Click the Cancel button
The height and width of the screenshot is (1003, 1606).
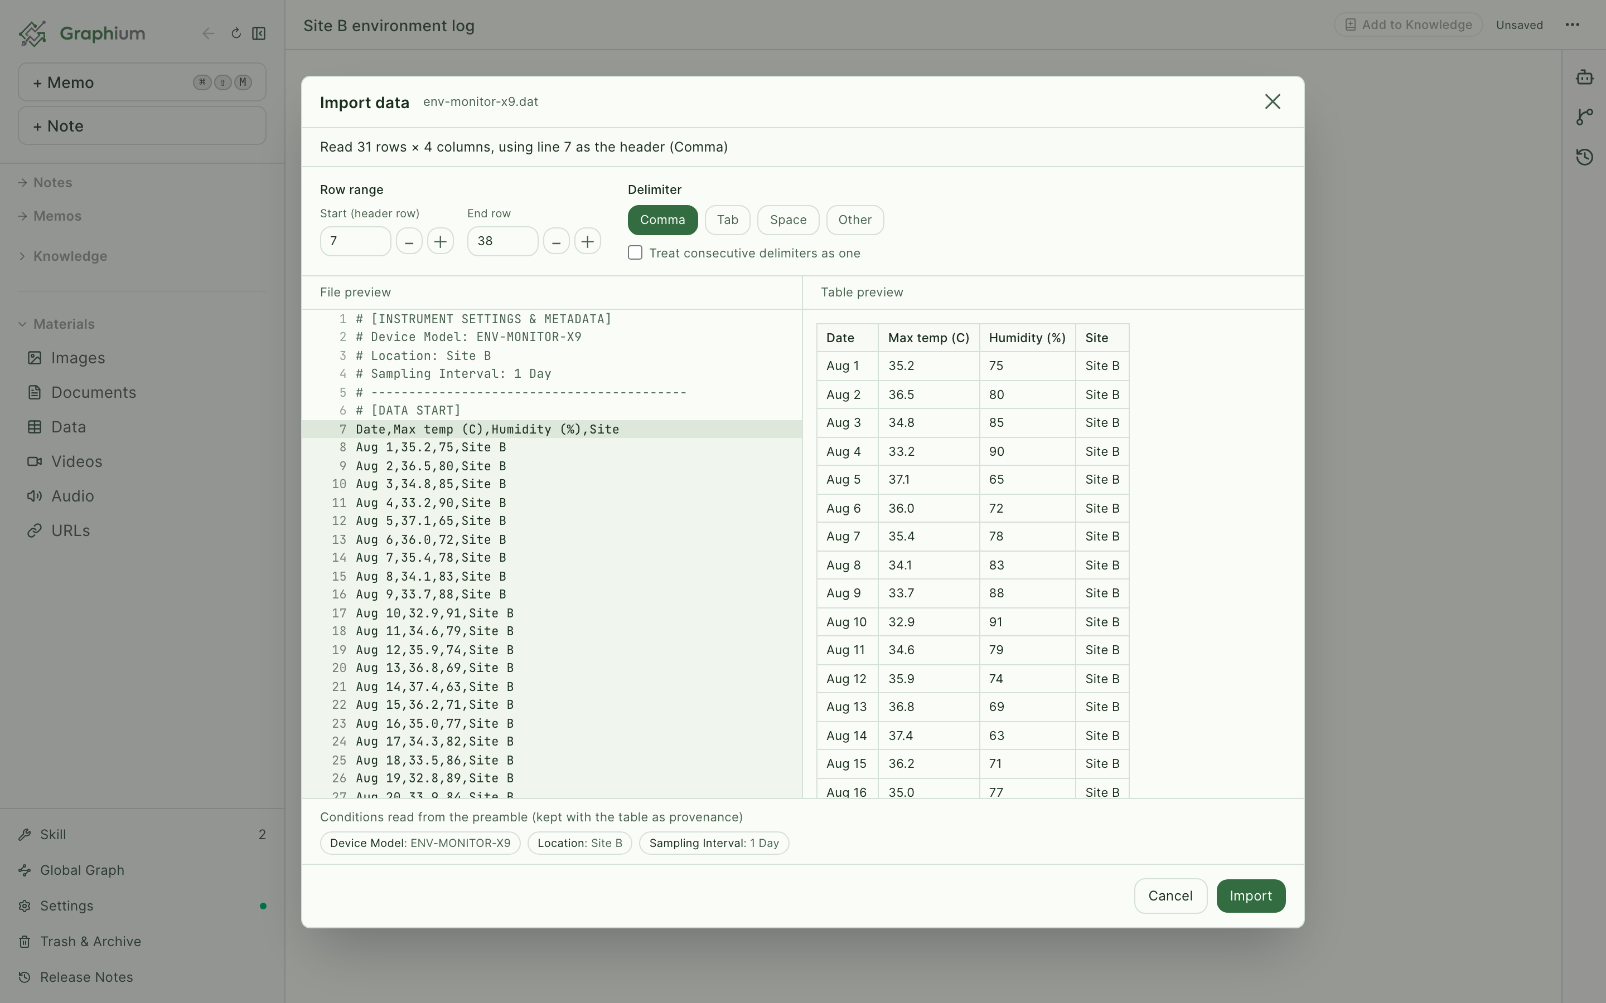[x=1170, y=896]
